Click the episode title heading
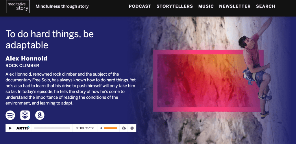This screenshot has width=296, height=144. pos(50,40)
